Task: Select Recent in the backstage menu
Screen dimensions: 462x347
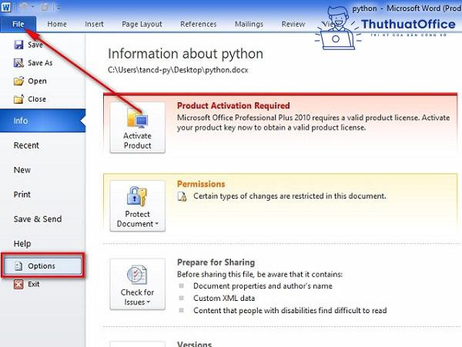Action: point(26,145)
